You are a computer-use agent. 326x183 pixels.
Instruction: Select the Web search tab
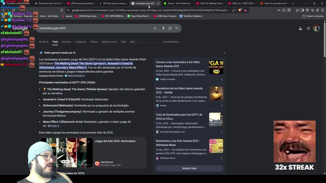[124, 42]
